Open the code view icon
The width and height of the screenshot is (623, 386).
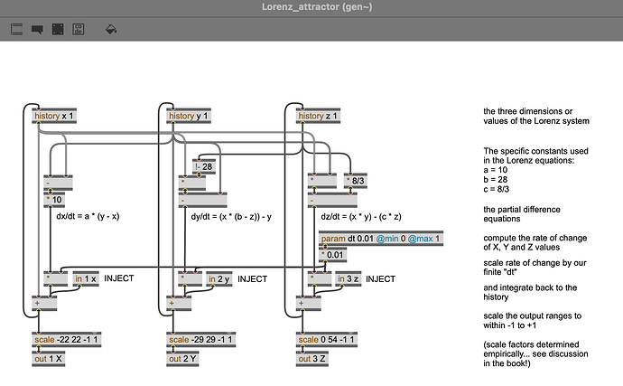click(x=79, y=30)
